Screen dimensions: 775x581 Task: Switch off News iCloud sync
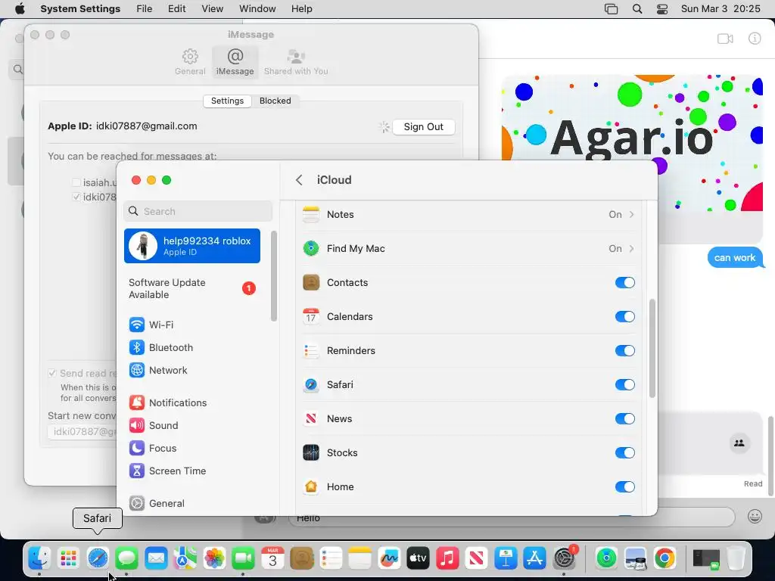[x=624, y=419]
